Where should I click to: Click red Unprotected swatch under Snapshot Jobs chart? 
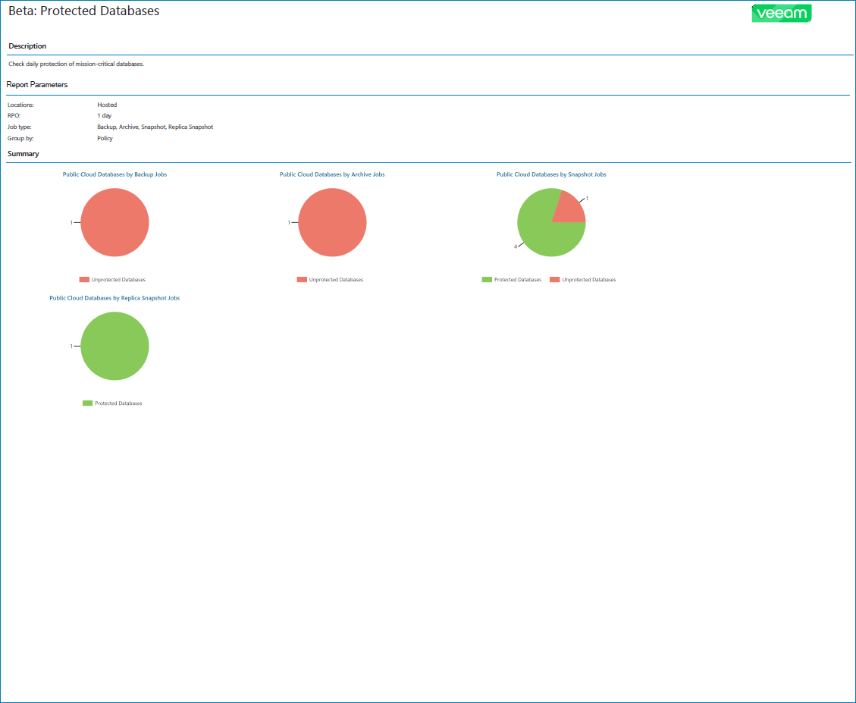555,280
